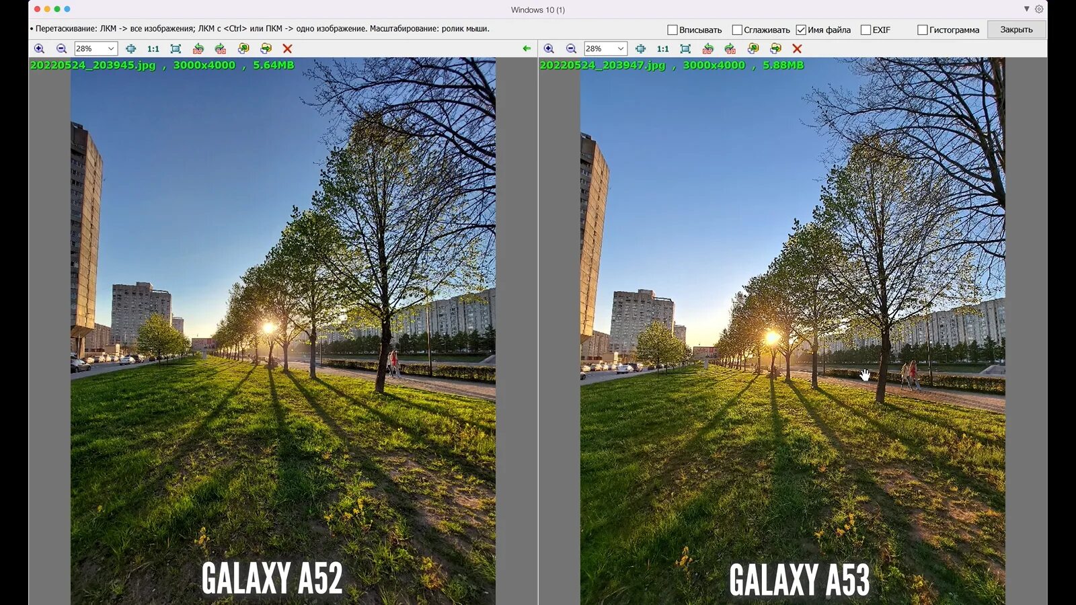Rotate right image 90 degrees clockwise
Viewport: 1076px width, 605px height.
[730, 48]
